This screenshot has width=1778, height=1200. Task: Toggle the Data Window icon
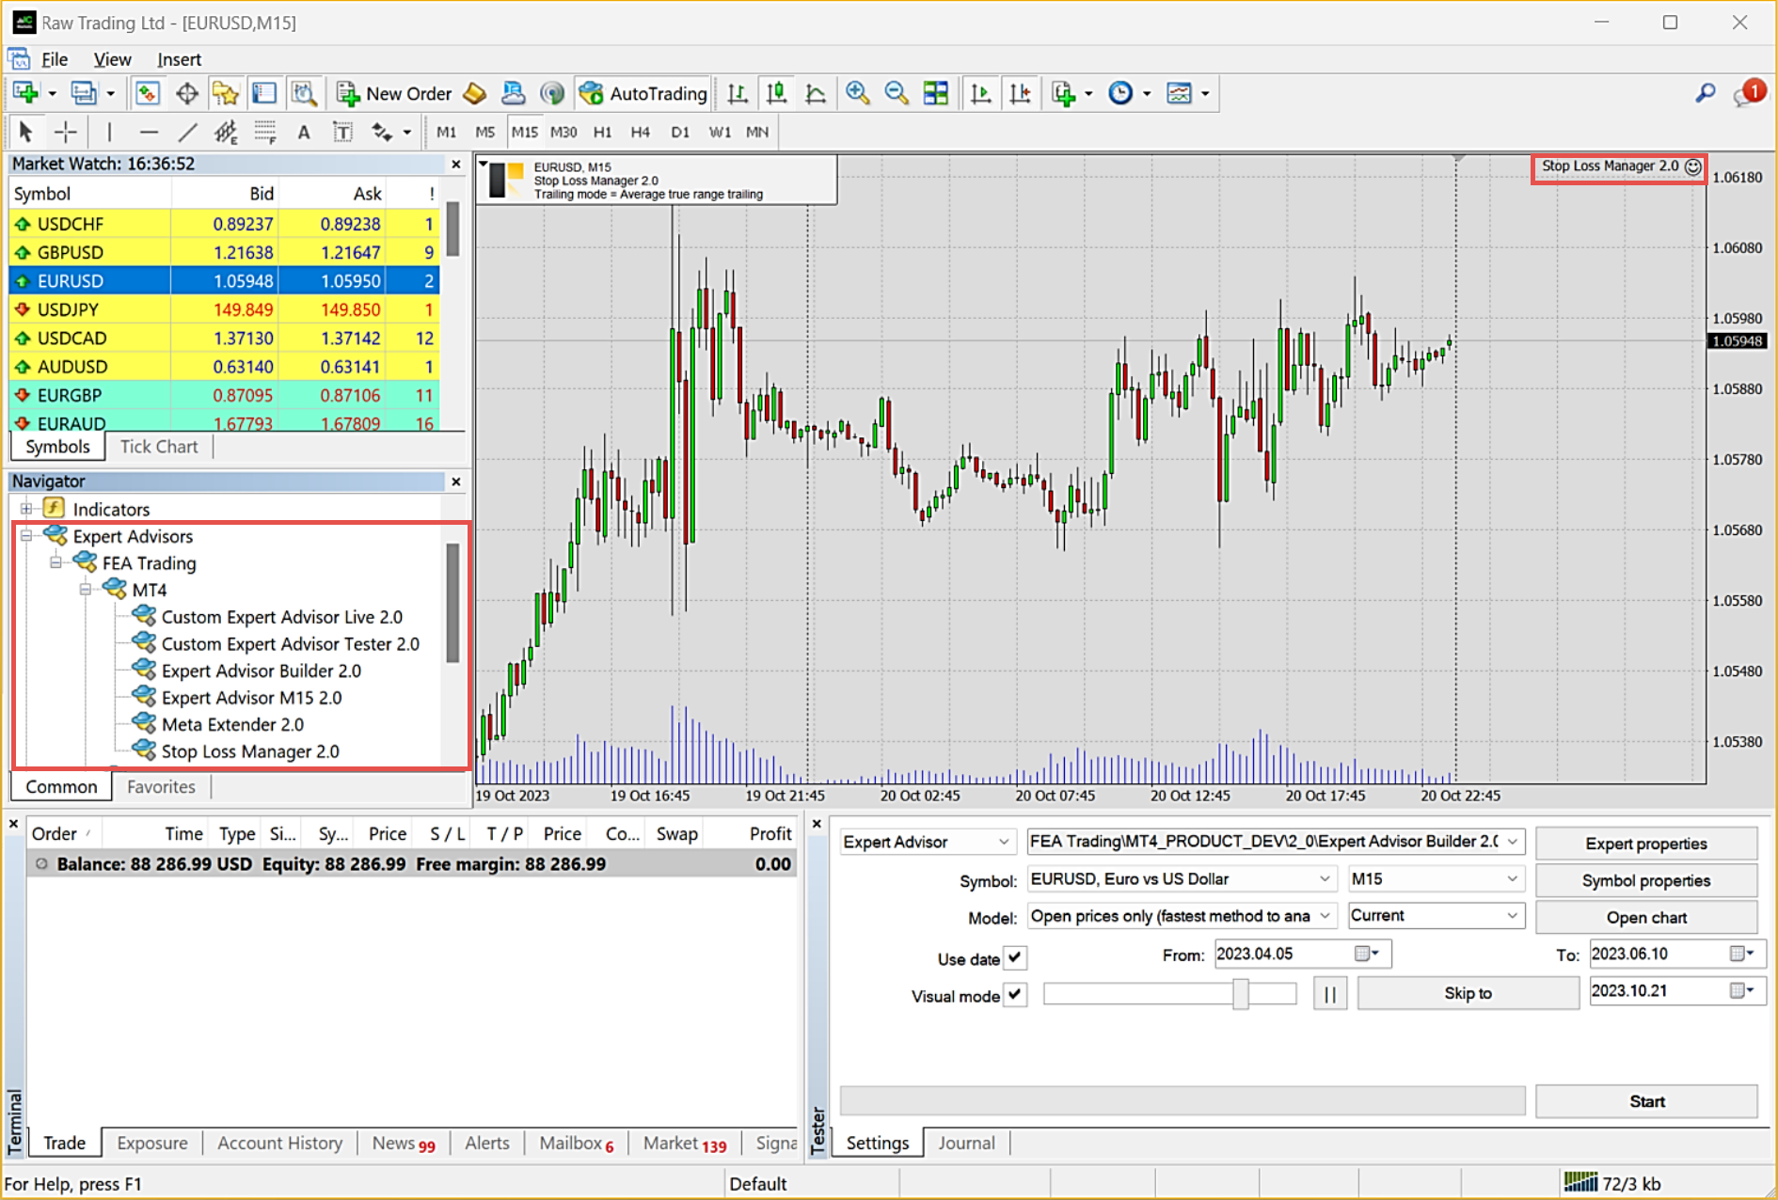pyautogui.click(x=187, y=93)
